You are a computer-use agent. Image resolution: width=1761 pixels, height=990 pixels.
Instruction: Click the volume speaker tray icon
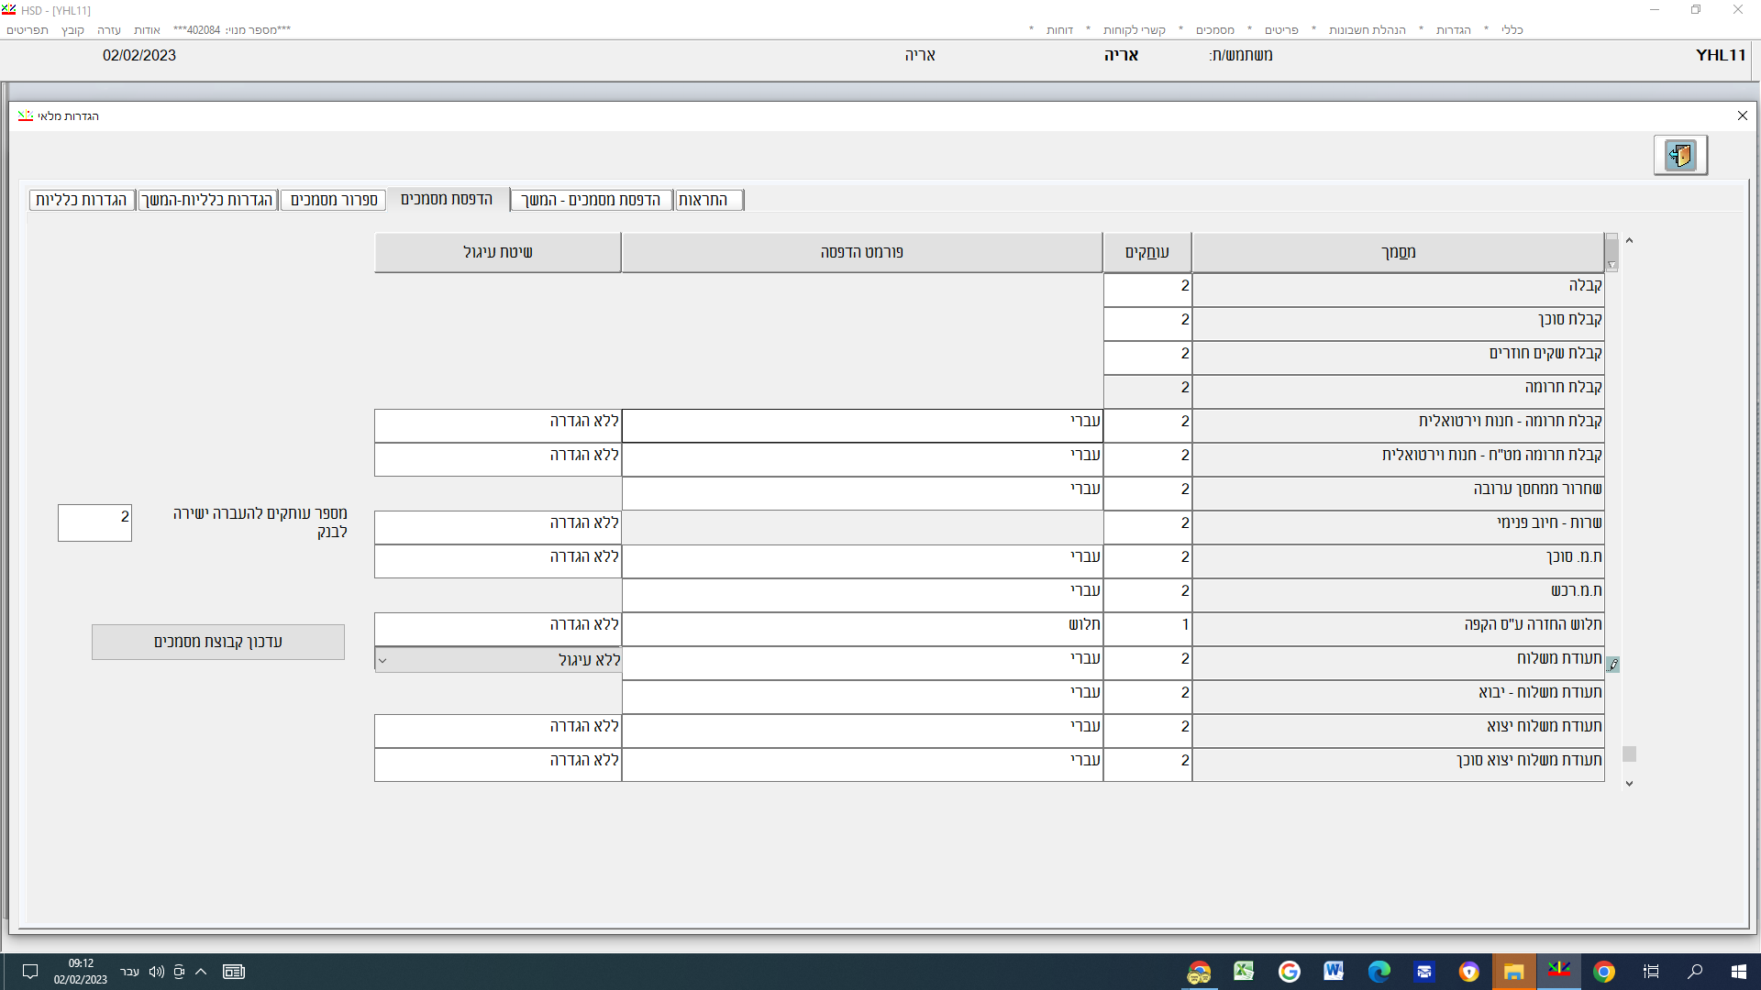(156, 972)
